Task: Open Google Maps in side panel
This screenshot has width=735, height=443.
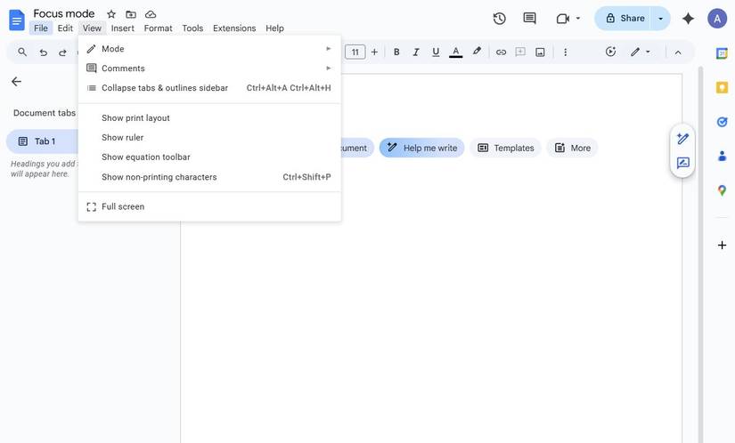Action: 722,190
